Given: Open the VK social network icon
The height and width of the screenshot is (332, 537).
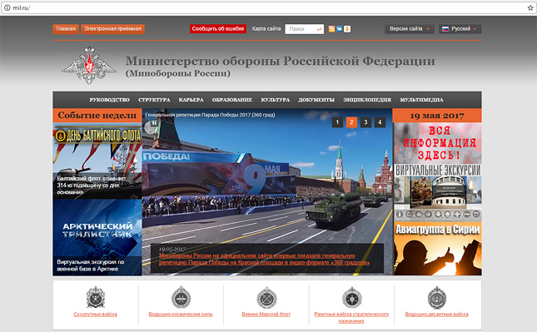Looking at the screenshot, I should pyautogui.click(x=339, y=29).
